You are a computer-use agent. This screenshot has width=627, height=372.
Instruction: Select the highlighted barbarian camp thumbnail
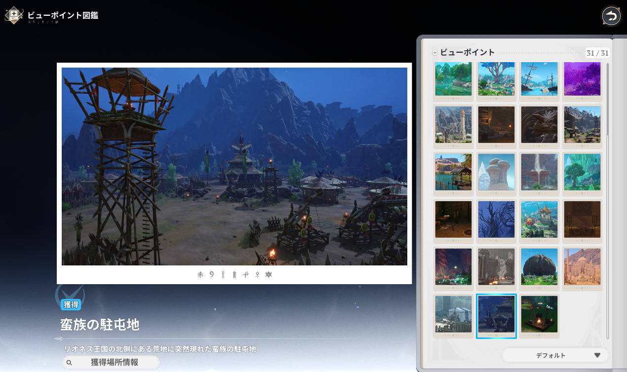pos(496,316)
